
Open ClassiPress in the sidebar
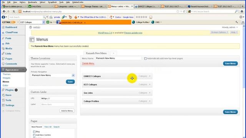click(12, 32)
